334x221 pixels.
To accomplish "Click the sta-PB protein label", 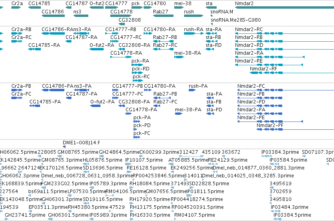I will 214,102.
